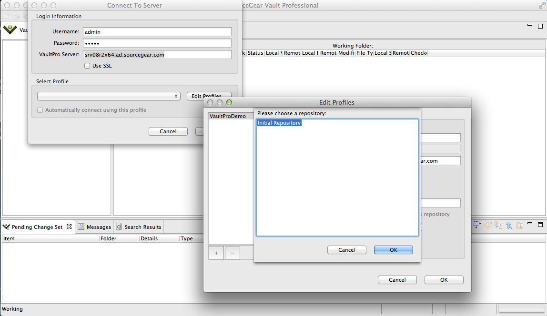Open the Select Profile dropdown
This screenshot has width=547, height=316.
click(x=109, y=96)
